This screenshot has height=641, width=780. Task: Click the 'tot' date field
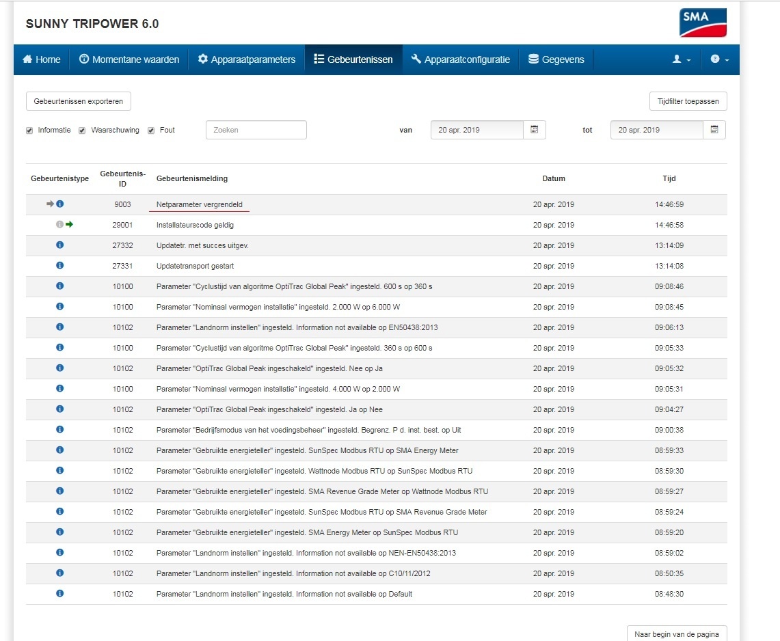[x=657, y=130]
